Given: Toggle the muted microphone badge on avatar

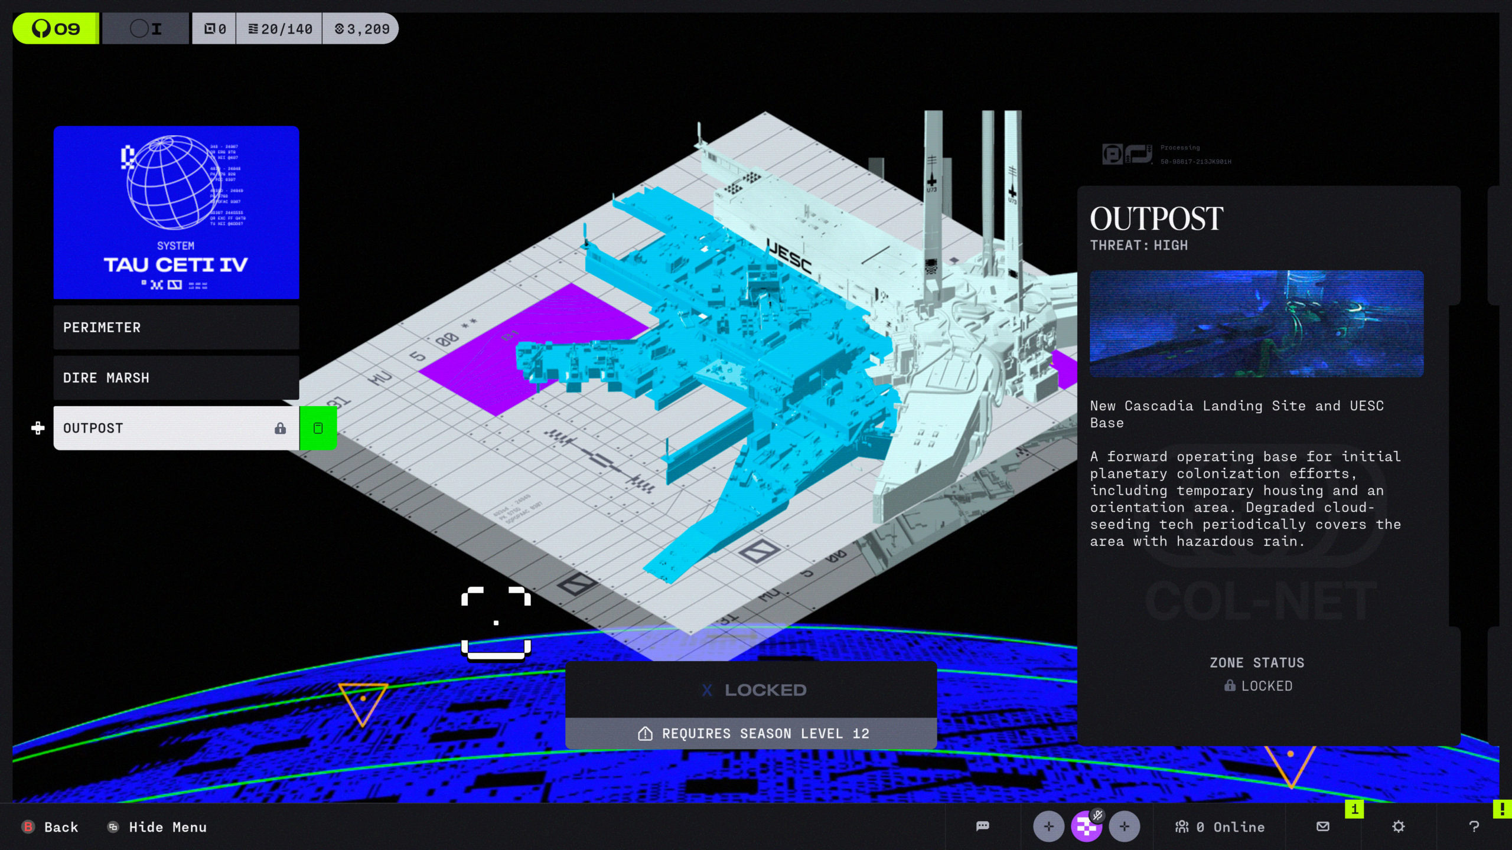Looking at the screenshot, I should click(x=1097, y=815).
